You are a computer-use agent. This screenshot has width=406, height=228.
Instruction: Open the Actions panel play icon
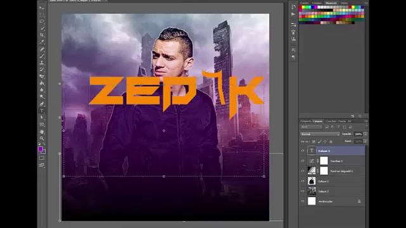tap(293, 14)
